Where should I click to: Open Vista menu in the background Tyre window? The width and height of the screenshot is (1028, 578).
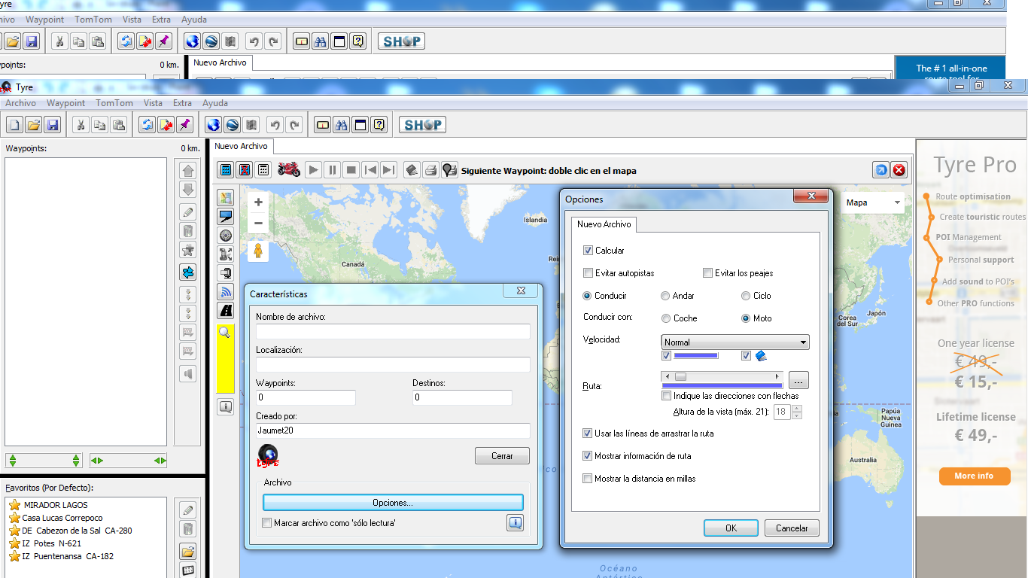click(132, 20)
